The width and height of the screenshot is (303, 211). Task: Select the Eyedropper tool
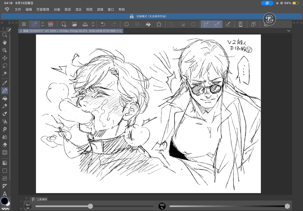point(5,83)
